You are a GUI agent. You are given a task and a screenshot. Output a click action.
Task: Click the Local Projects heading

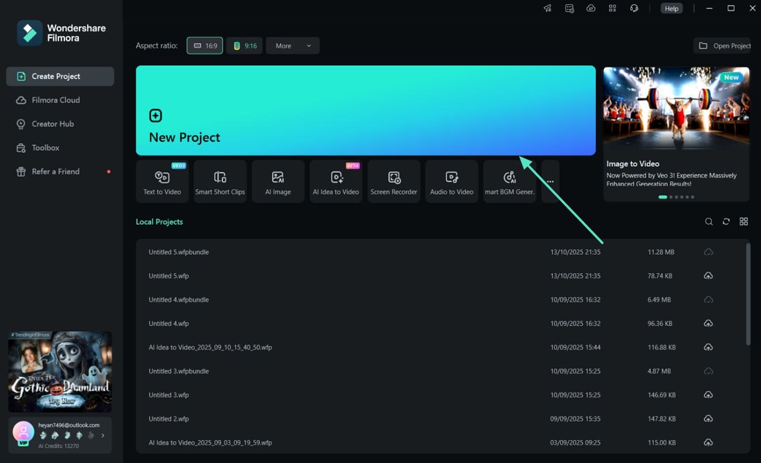coord(159,222)
